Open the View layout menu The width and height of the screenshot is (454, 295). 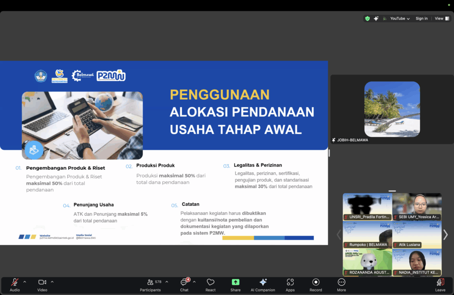click(x=442, y=19)
